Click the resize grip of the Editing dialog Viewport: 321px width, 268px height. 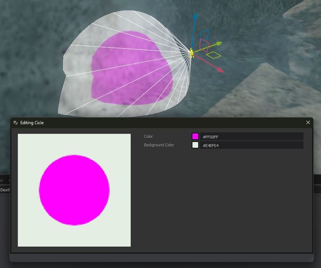[x=311, y=259]
